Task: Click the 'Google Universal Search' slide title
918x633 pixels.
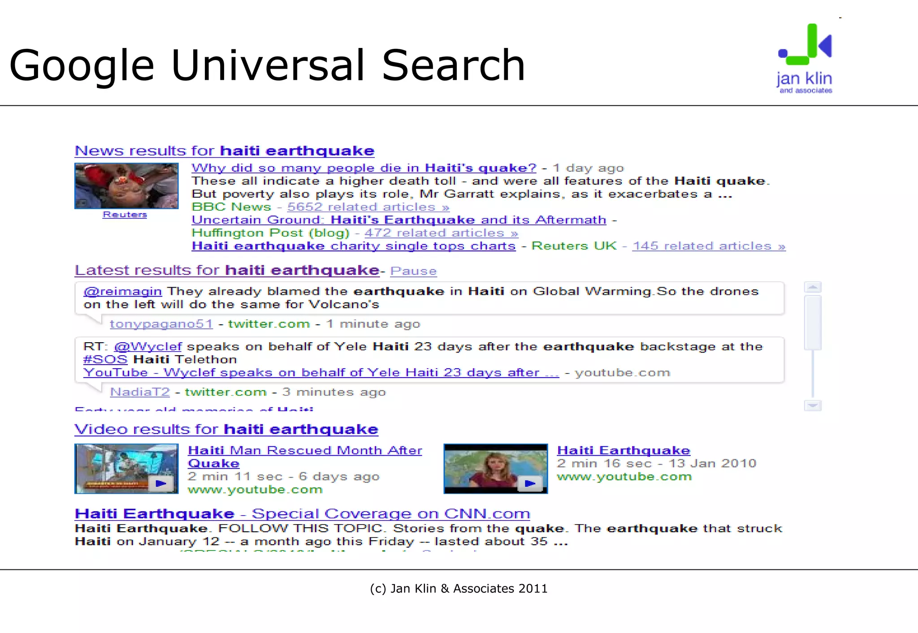Action: click(267, 66)
